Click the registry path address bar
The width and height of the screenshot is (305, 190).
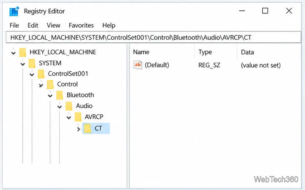[153, 37]
